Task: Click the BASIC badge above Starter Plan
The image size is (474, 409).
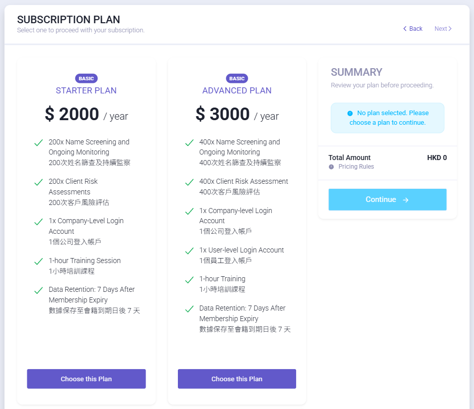Action: [x=86, y=79]
